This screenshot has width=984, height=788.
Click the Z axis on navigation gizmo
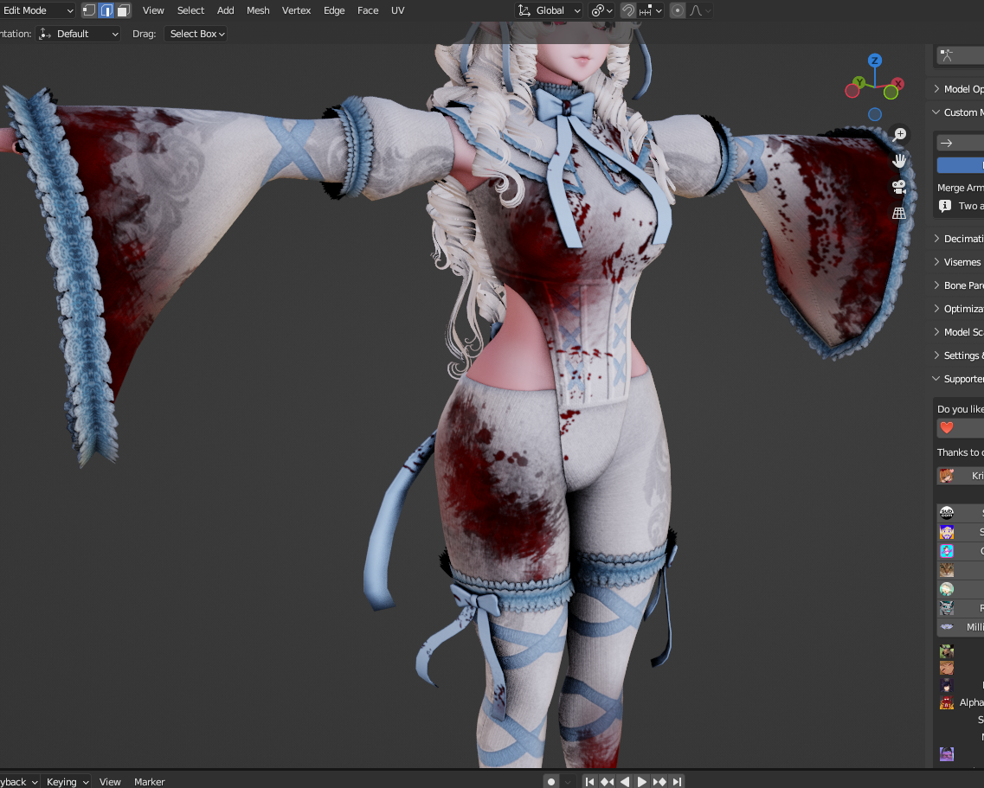point(875,61)
